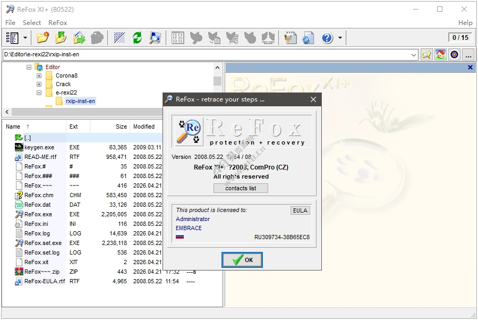
Task: Click the contacts list button
Action: [241, 188]
